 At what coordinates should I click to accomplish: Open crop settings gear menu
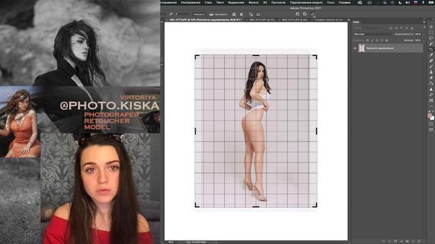pos(241,14)
